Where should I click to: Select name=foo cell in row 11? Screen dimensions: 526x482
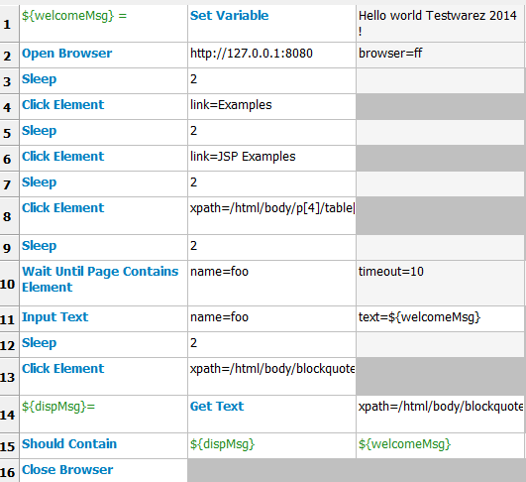pyautogui.click(x=271, y=318)
